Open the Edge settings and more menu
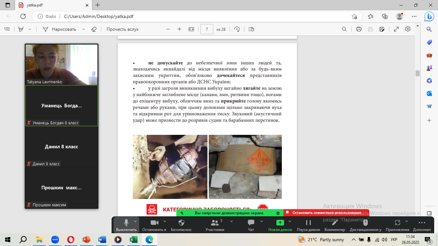 click(x=414, y=16)
